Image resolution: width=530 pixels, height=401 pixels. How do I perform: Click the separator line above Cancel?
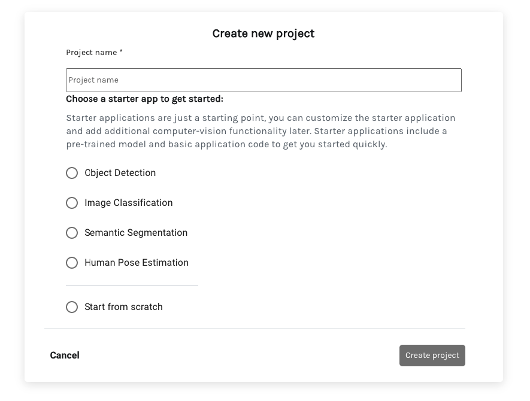pos(255,329)
